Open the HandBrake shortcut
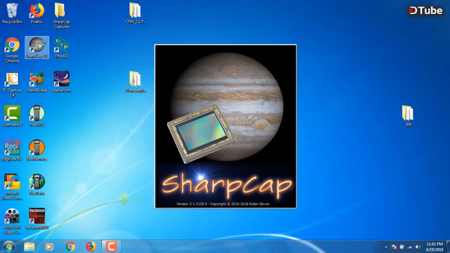450x253 pixels. (x=37, y=82)
